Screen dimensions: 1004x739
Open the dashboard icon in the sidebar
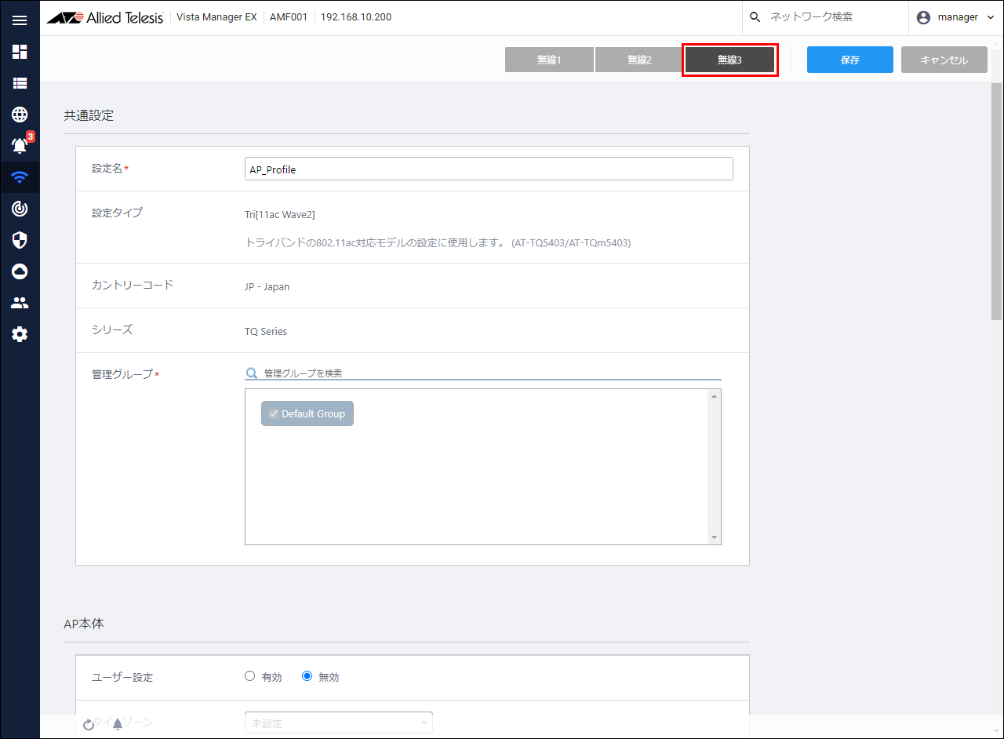click(x=20, y=52)
